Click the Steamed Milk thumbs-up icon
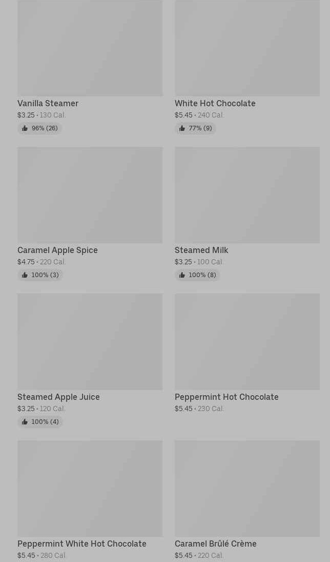This screenshot has height=562, width=330. [x=182, y=275]
